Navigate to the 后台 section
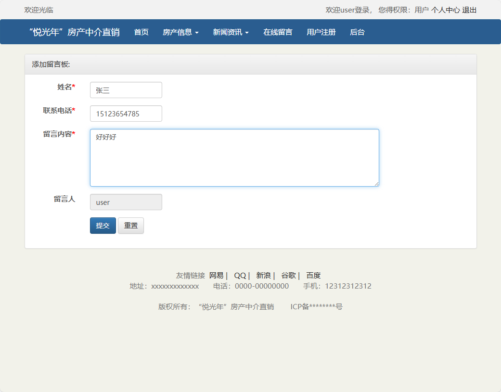 coord(357,32)
